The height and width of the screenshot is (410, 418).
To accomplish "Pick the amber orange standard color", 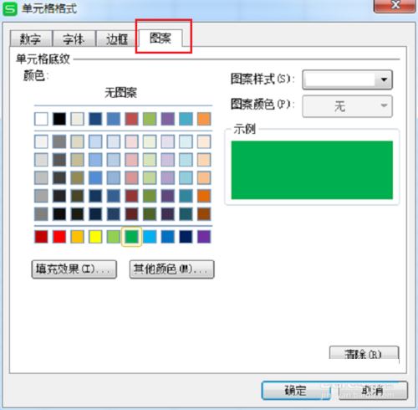I will (77, 237).
